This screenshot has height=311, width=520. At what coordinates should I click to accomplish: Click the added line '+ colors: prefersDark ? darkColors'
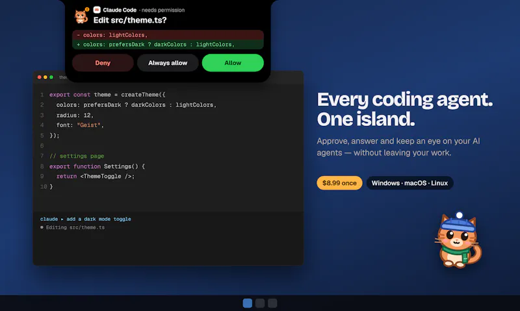(x=168, y=44)
